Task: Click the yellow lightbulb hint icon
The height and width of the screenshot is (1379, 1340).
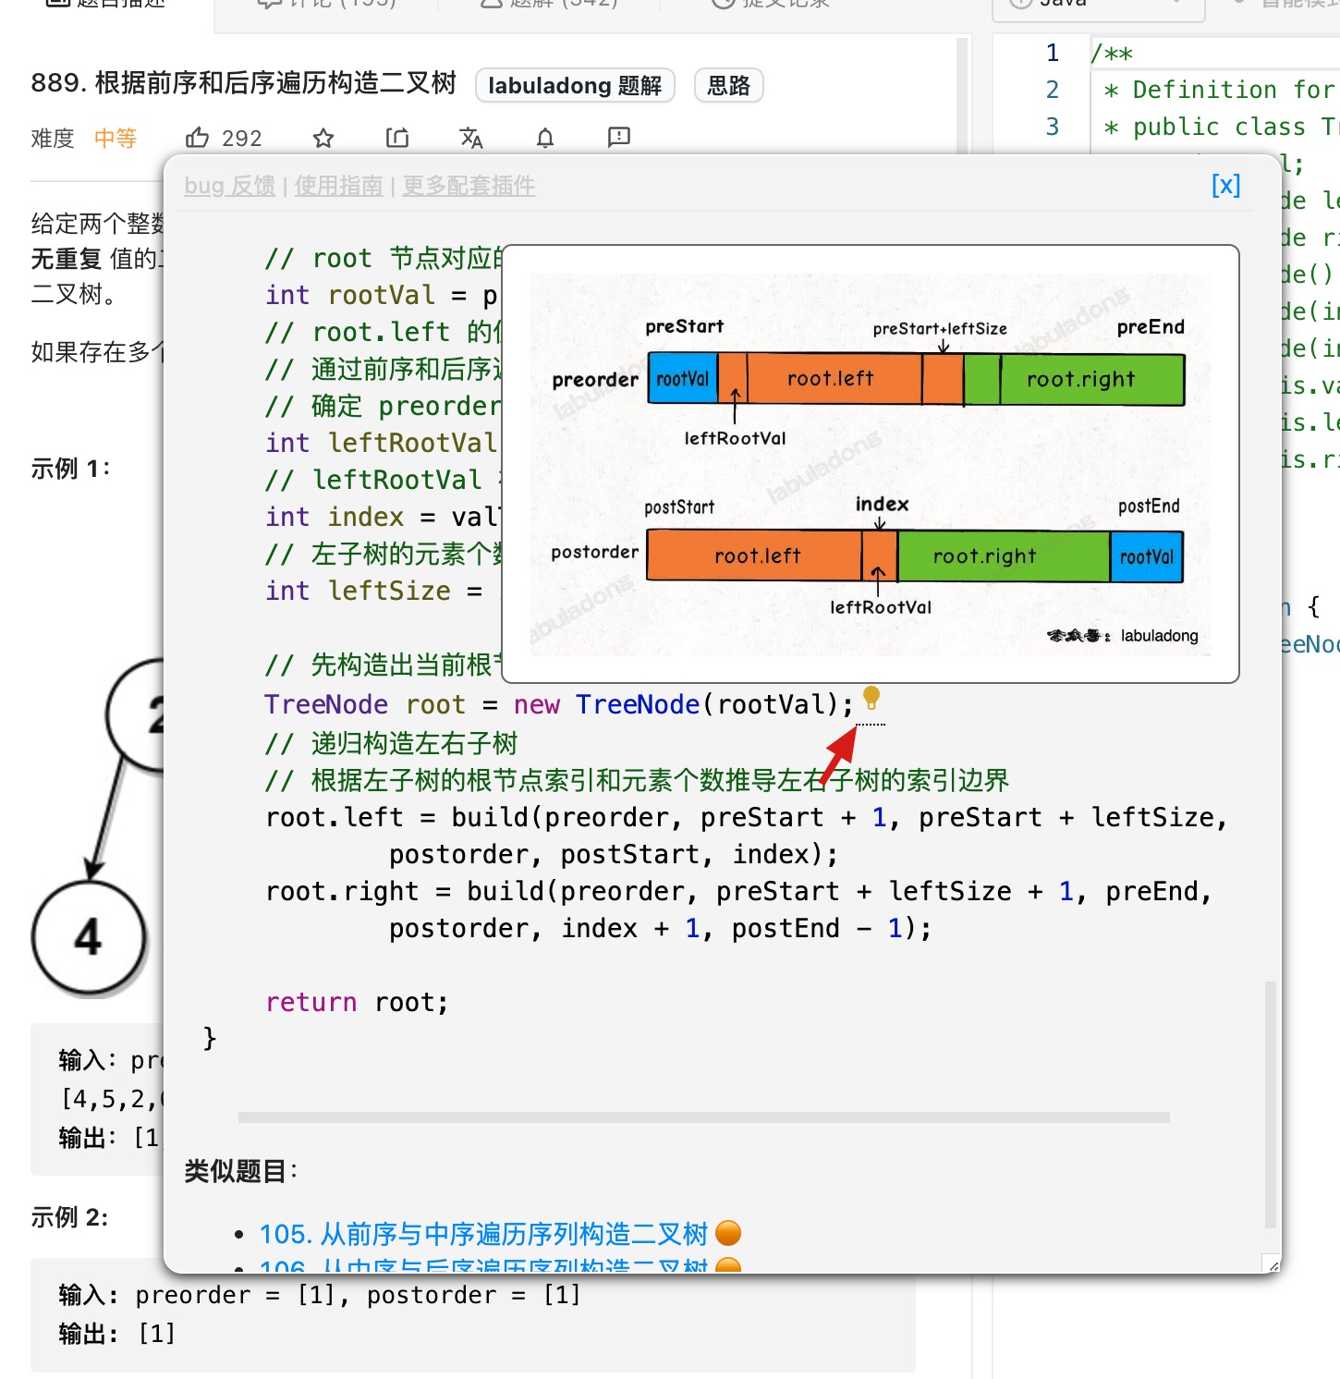Action: click(871, 698)
